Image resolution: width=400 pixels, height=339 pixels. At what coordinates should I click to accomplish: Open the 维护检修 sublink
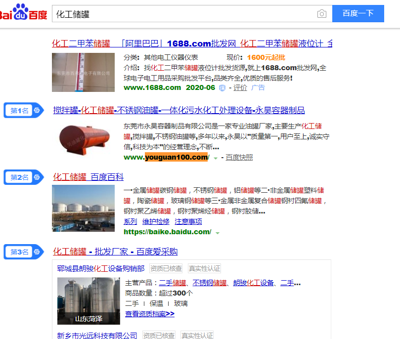[156, 221]
